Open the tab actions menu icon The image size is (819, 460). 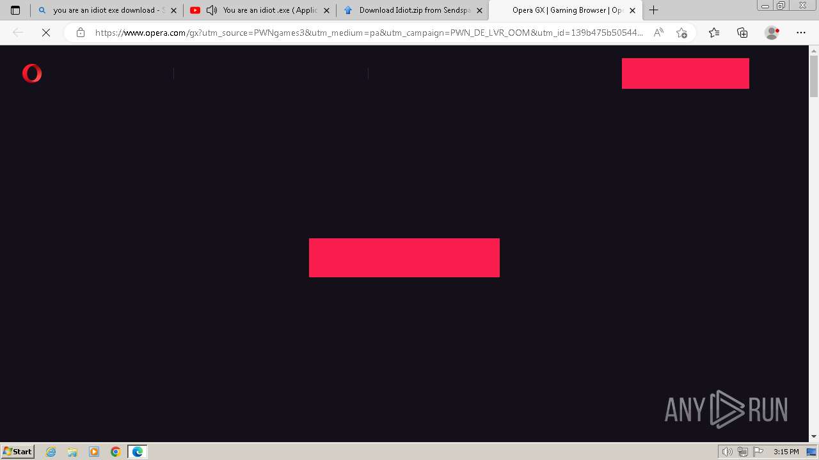coord(15,10)
